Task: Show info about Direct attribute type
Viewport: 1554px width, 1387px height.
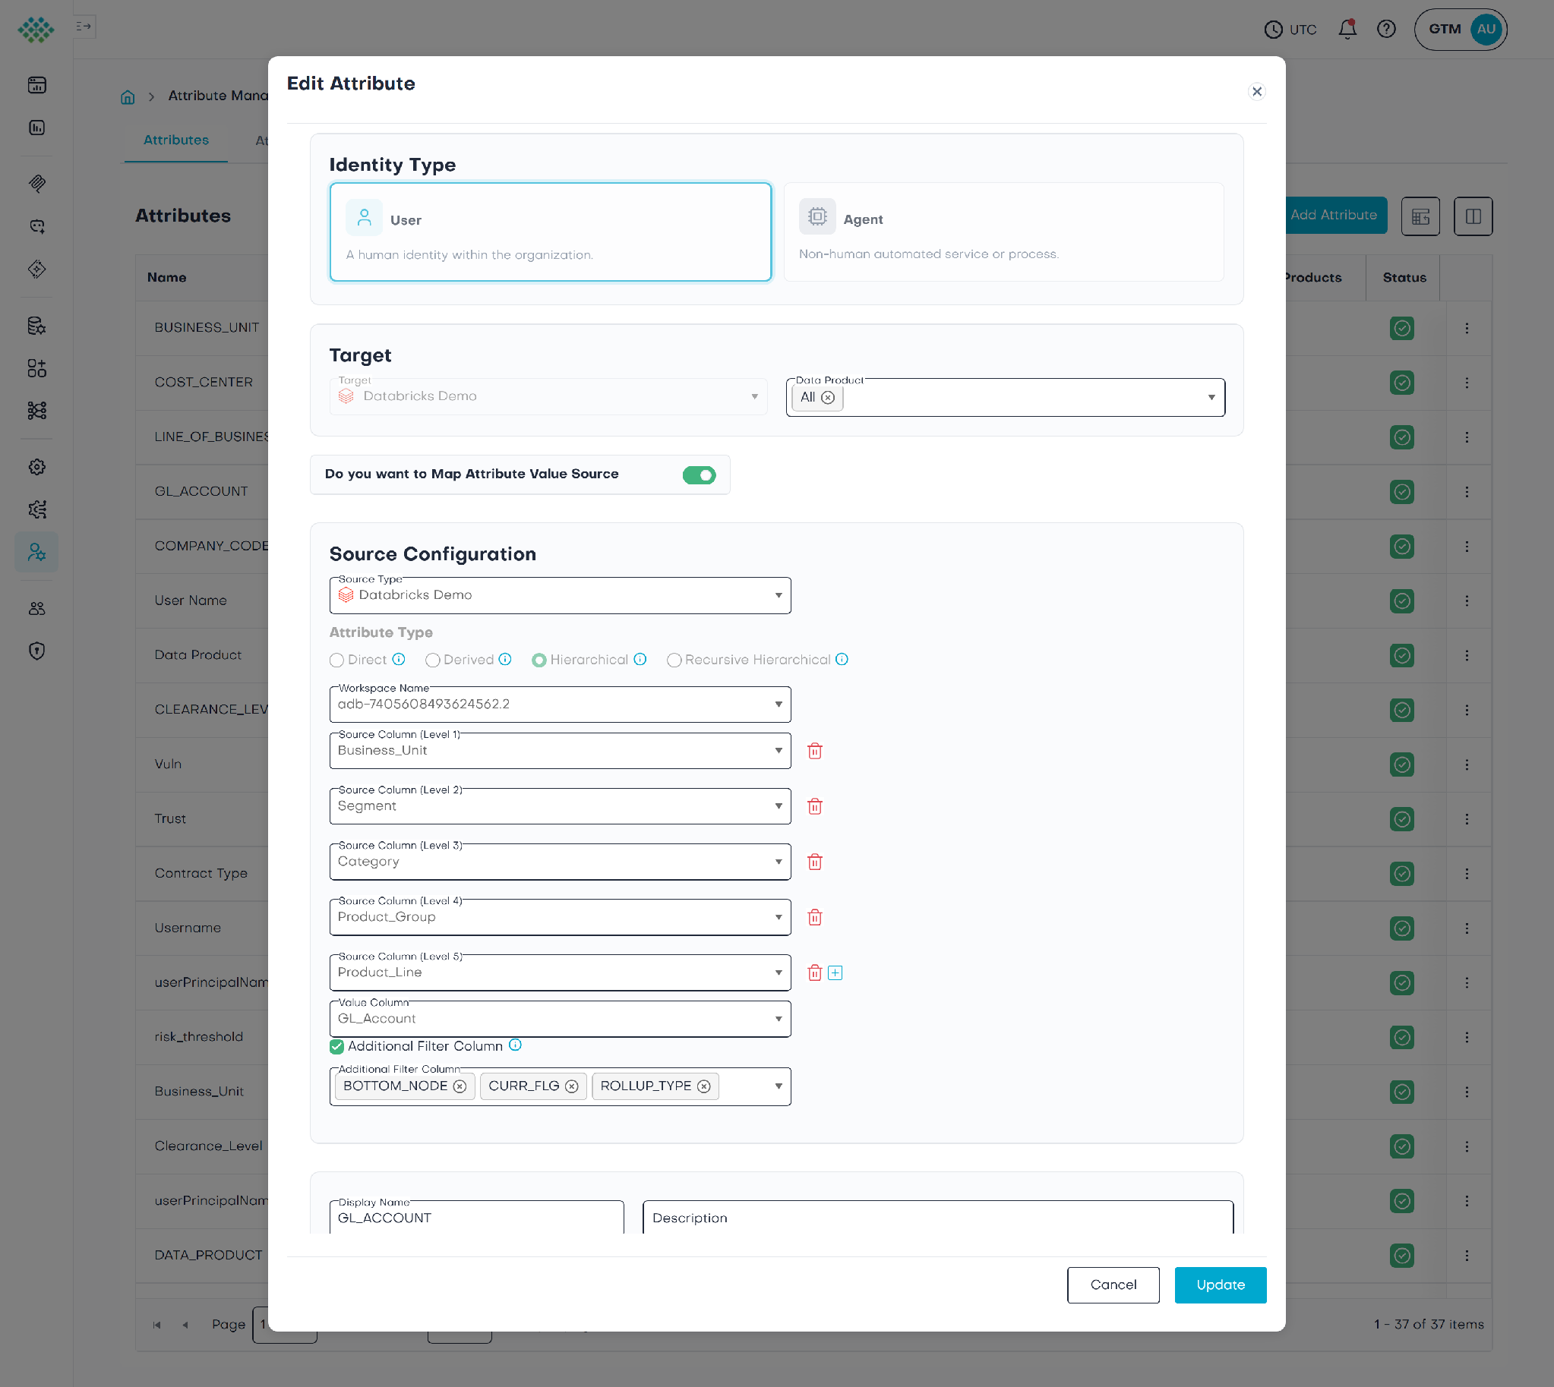Action: 399,659
